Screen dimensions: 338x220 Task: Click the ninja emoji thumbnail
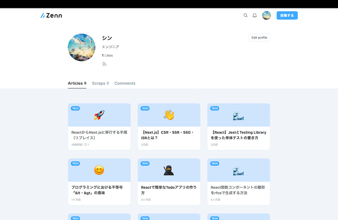[x=169, y=170]
